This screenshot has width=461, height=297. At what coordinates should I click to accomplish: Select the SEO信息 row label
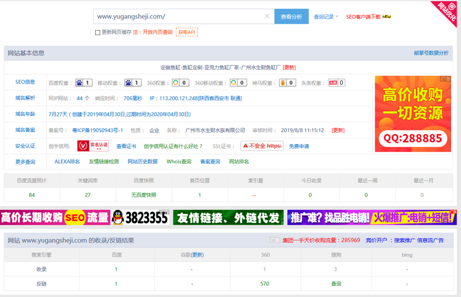[x=25, y=82]
